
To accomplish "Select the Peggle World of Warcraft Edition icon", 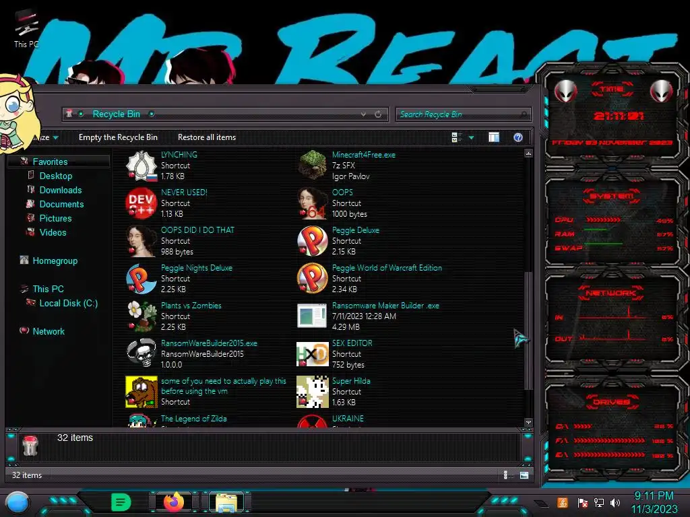I will pos(313,279).
